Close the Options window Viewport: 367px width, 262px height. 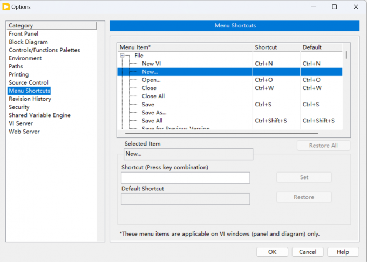[x=356, y=7]
